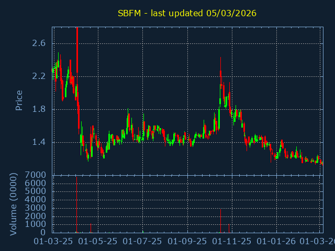Click the 3000 volume tick label
Screen dimensions: 335x251
(36, 208)
